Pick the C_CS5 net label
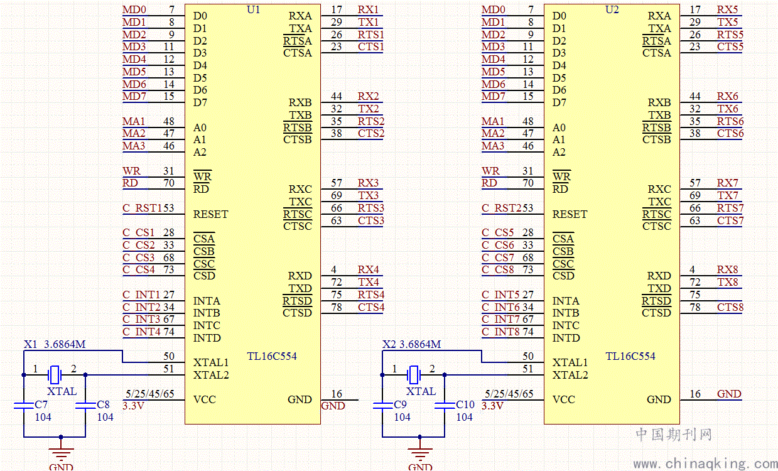 click(497, 232)
